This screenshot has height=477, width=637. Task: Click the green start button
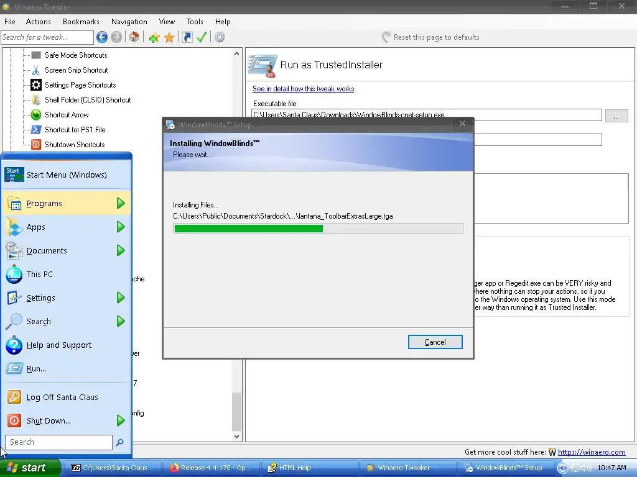30,468
